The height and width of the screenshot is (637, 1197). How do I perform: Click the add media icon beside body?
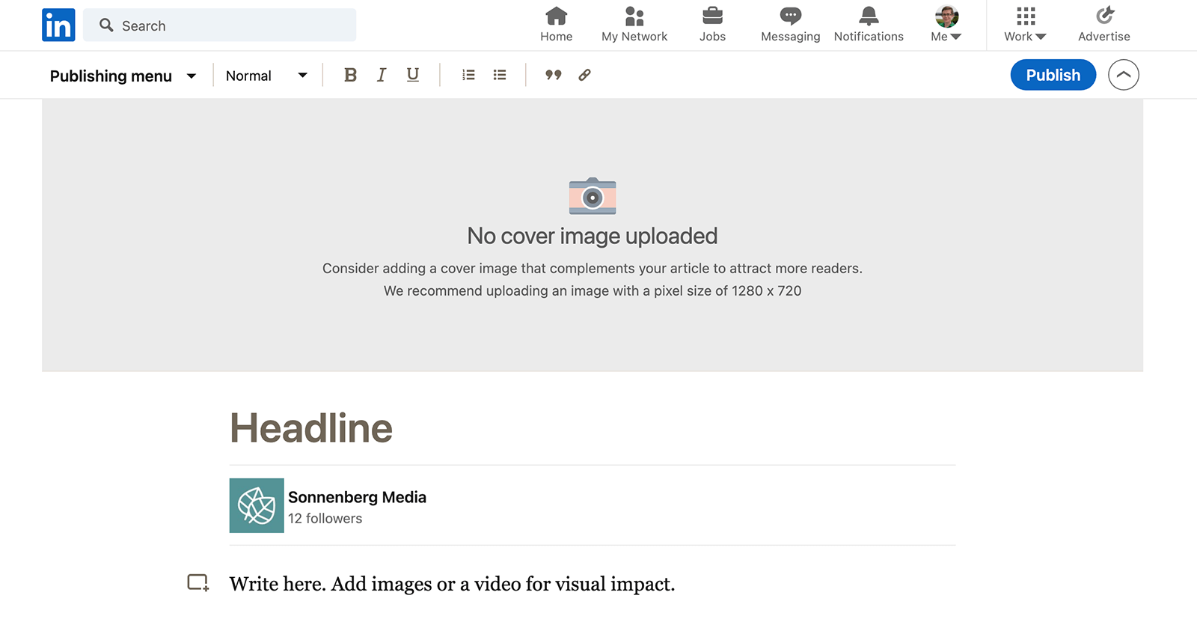coord(198,583)
